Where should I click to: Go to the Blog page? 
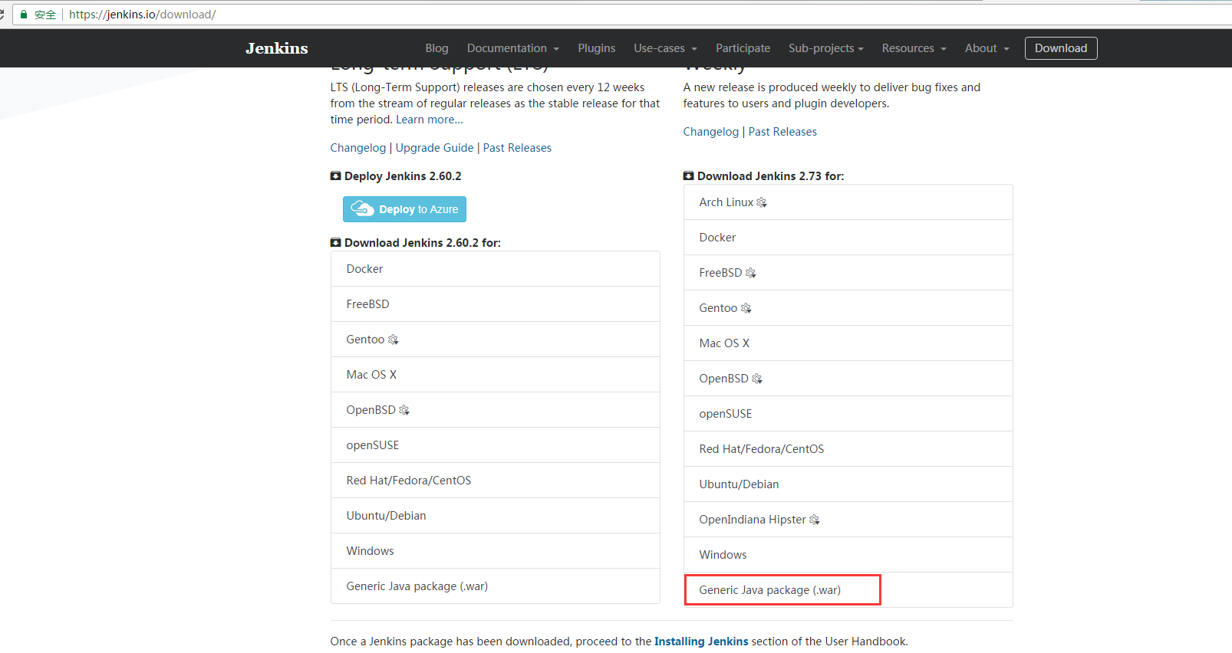pyautogui.click(x=437, y=48)
